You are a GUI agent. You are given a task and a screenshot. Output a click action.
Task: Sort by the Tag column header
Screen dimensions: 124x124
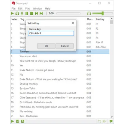tap(22, 19)
